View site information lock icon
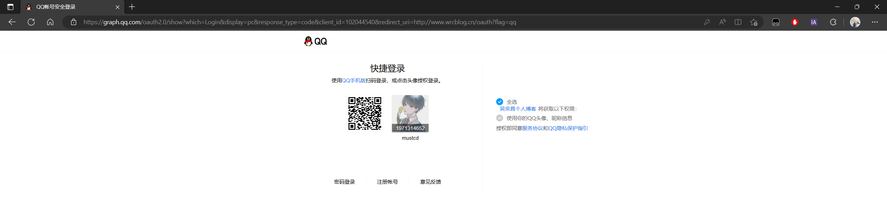The image size is (887, 201). pyautogui.click(x=73, y=22)
